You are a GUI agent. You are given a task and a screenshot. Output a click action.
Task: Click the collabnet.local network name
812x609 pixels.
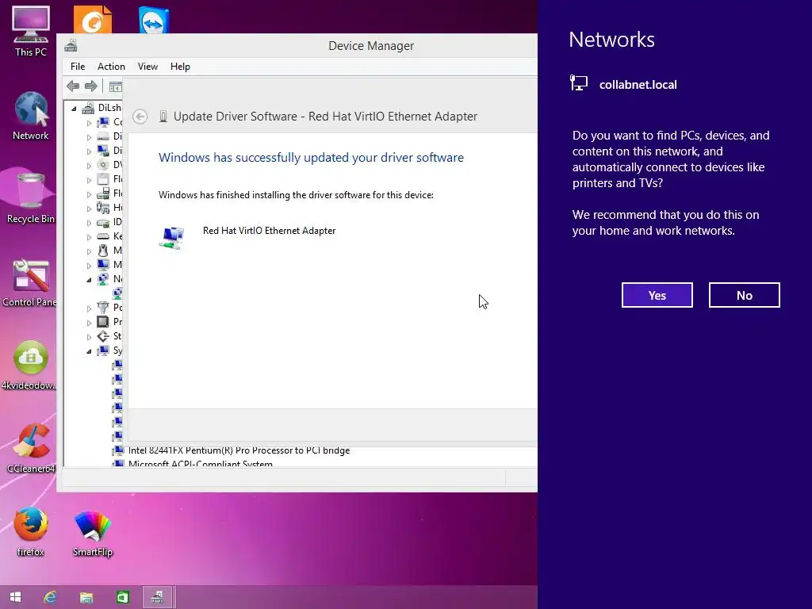click(x=638, y=84)
